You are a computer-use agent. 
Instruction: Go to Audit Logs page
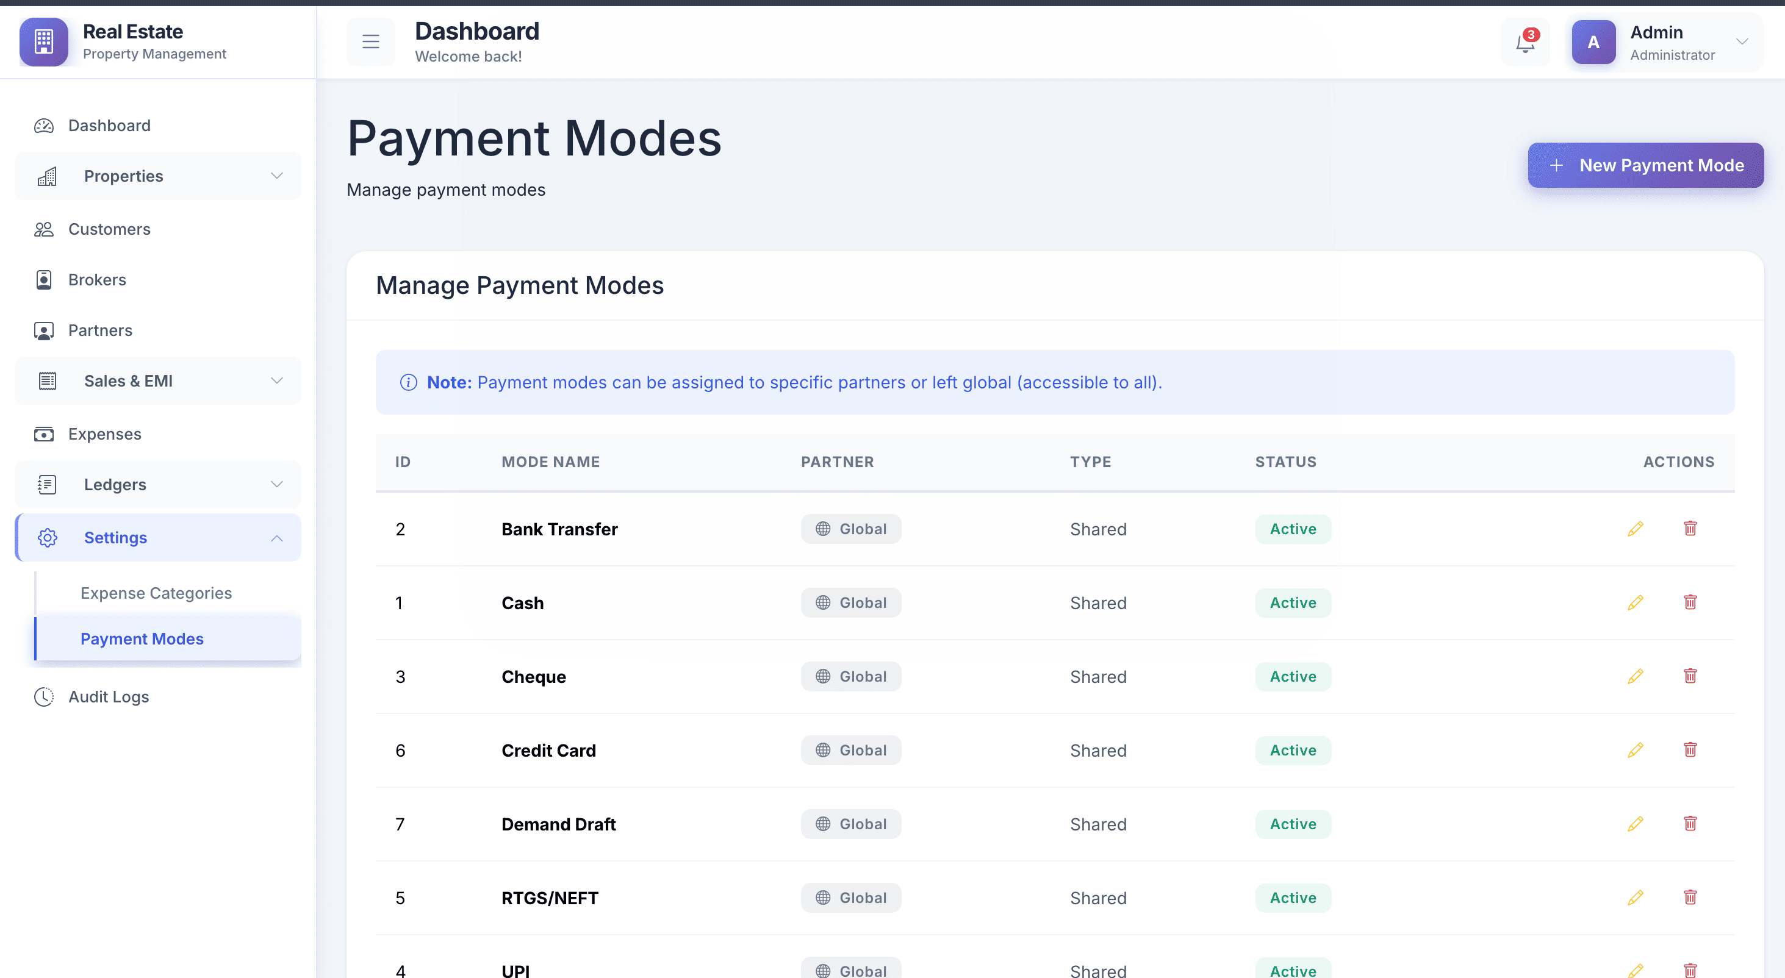108,697
